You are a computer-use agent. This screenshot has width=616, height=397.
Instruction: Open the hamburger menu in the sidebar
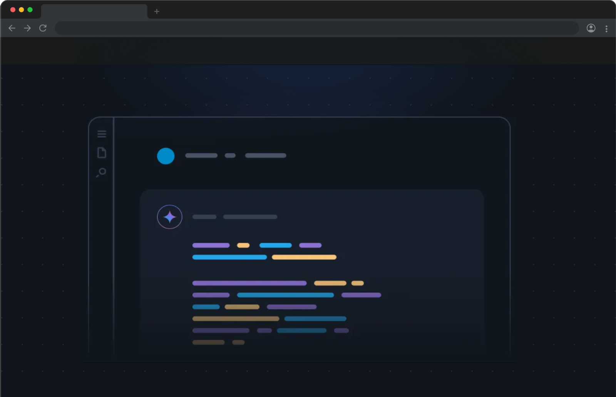[x=102, y=134]
